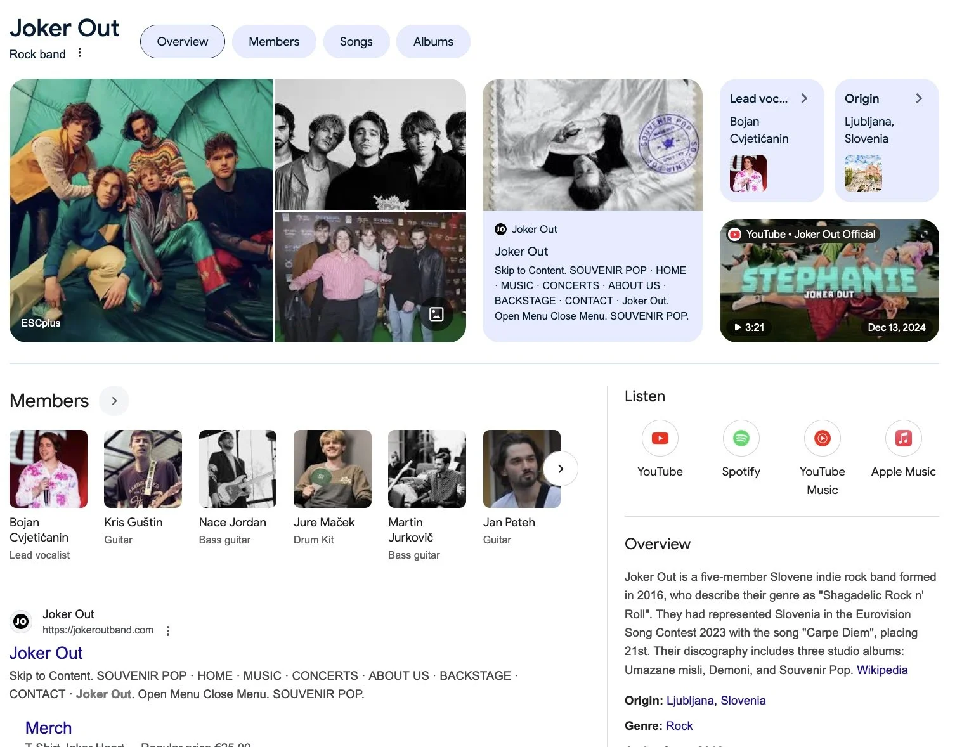Click the Nace Jordan name label

(233, 523)
